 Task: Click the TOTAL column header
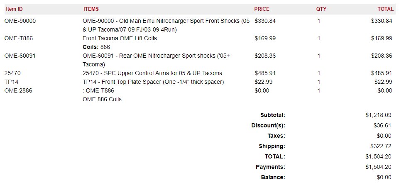point(386,9)
